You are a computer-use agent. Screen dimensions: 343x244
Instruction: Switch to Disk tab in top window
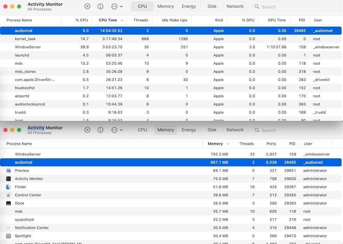point(212,6)
